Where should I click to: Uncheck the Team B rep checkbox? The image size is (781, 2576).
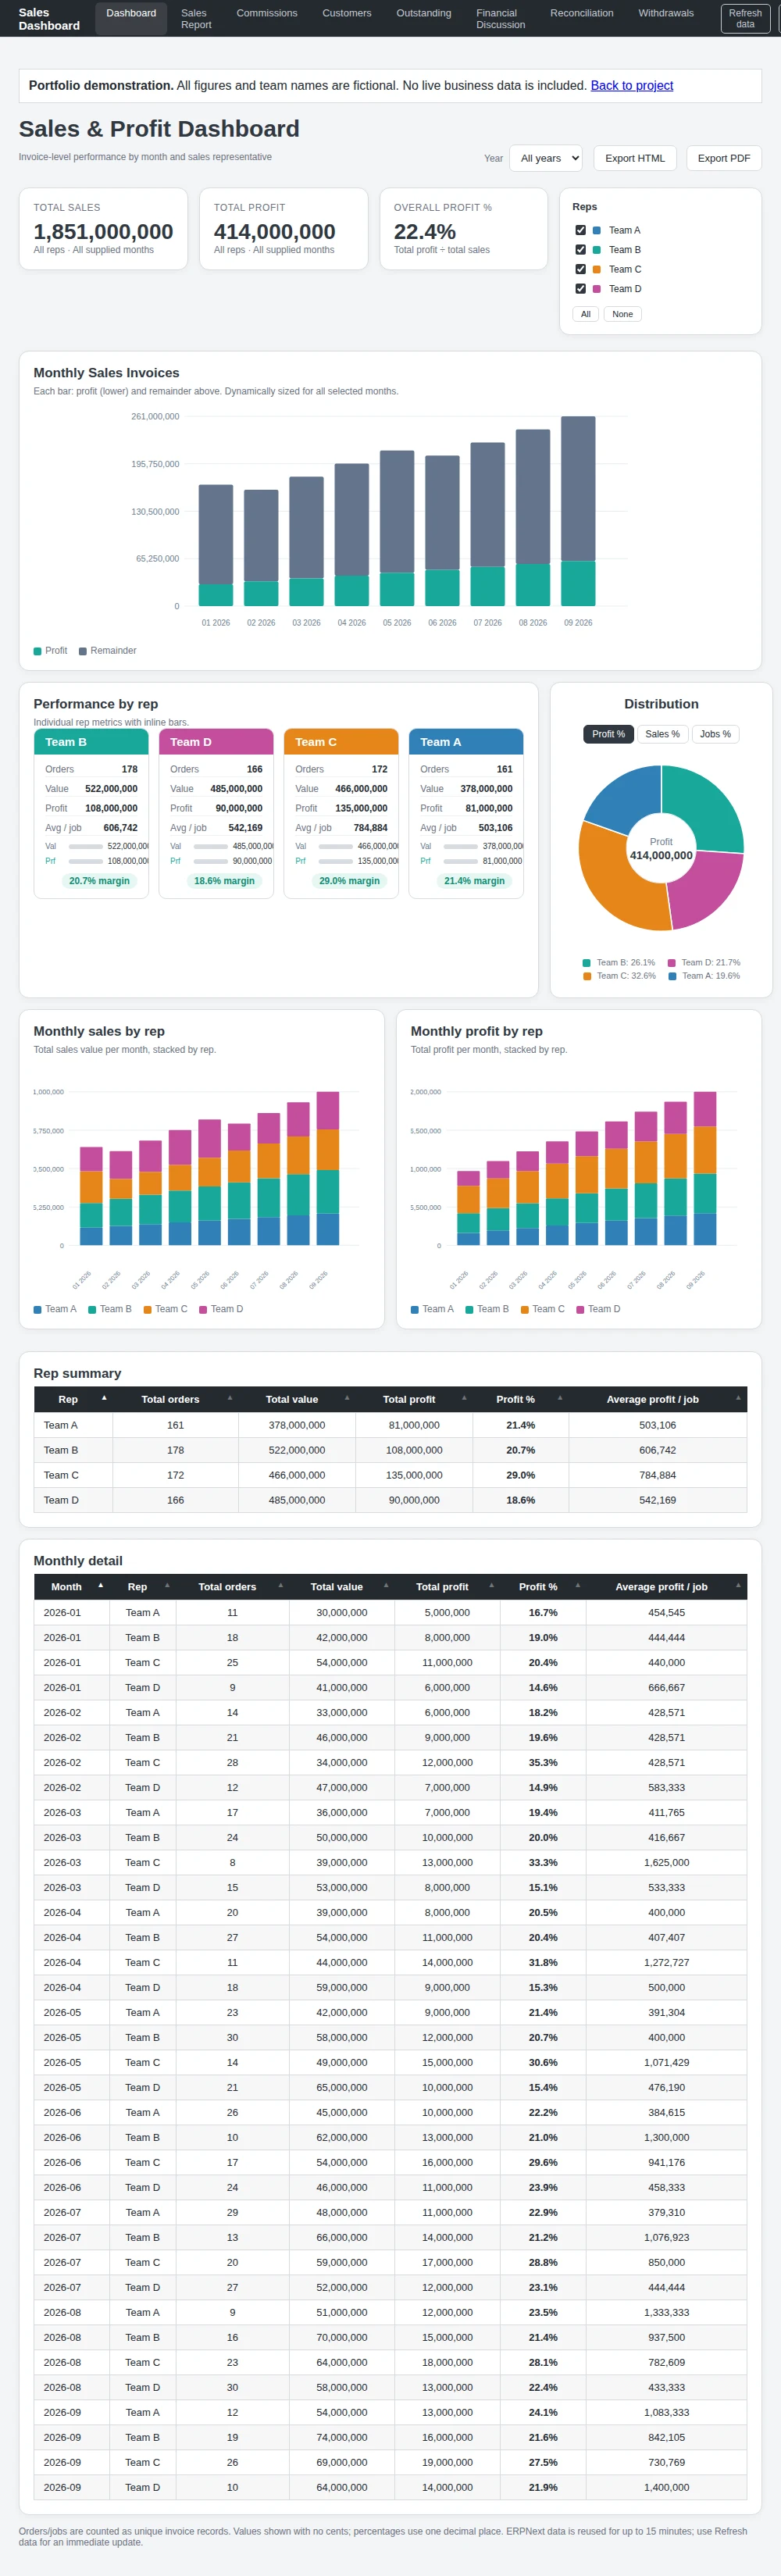[580, 250]
